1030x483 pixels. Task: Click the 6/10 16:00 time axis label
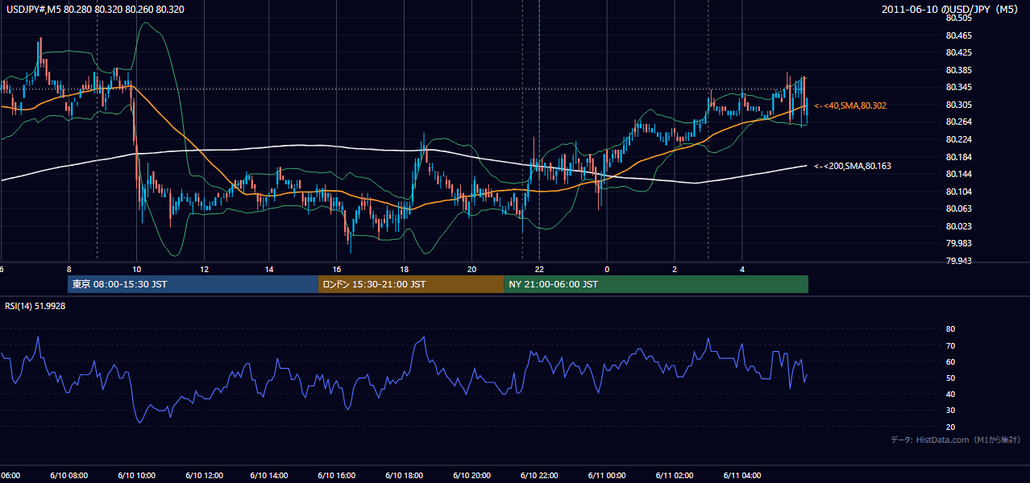click(x=337, y=476)
